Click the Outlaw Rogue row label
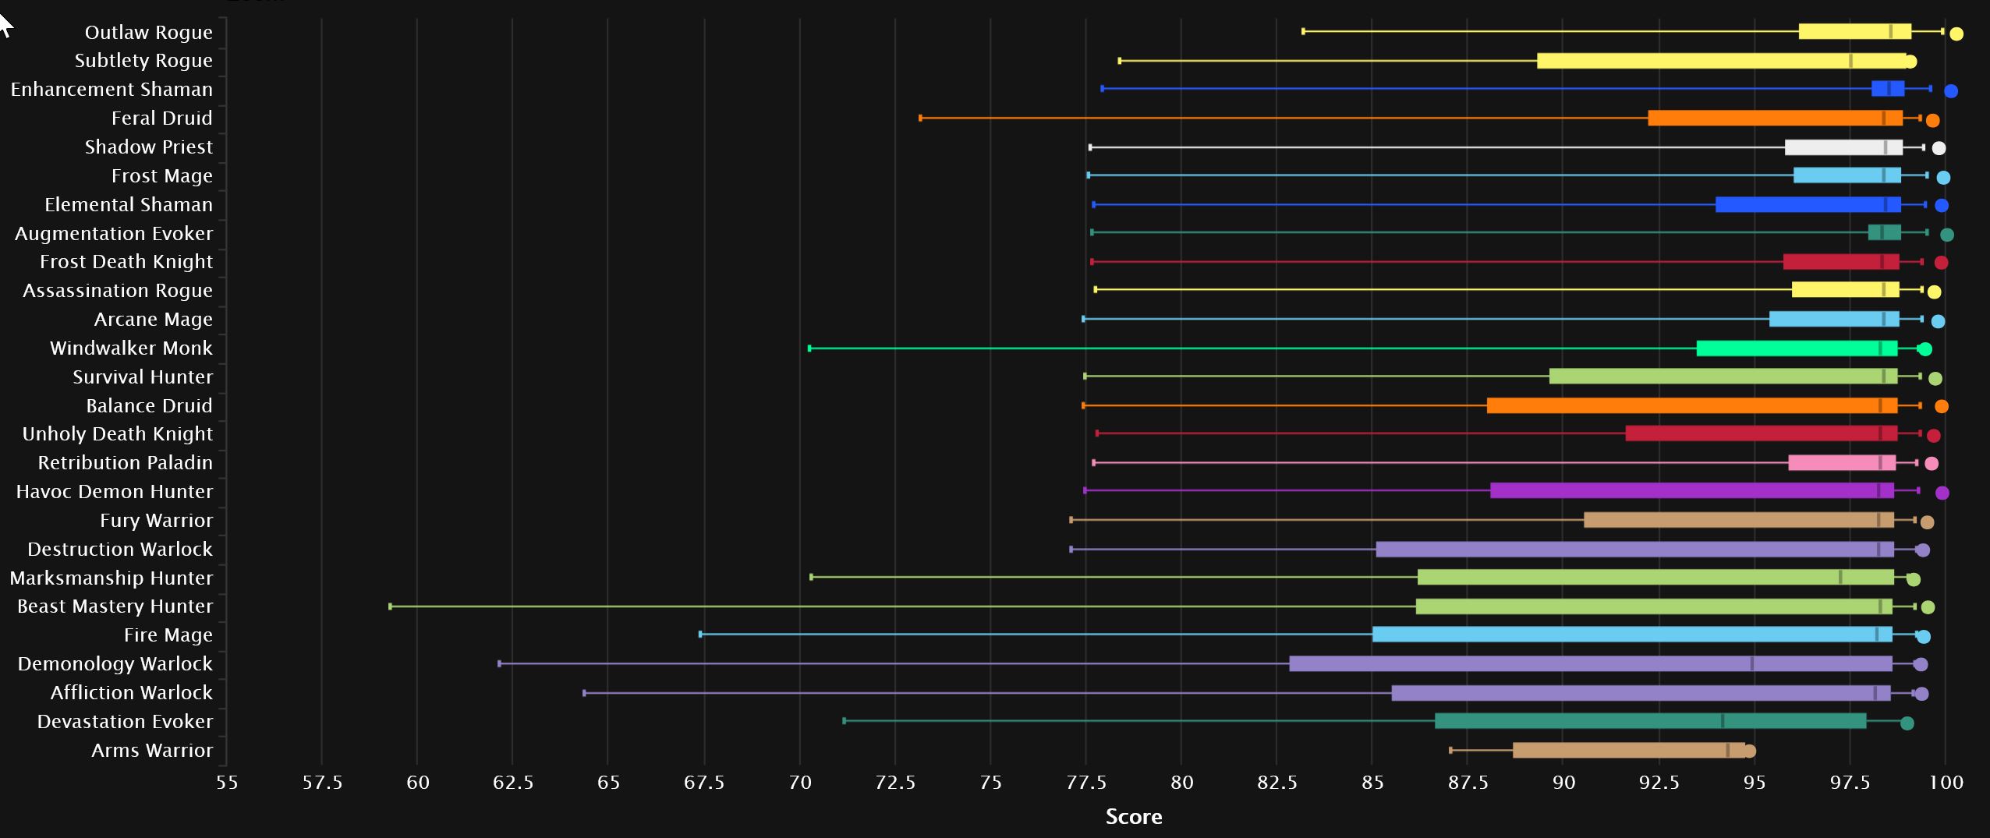 tap(148, 33)
